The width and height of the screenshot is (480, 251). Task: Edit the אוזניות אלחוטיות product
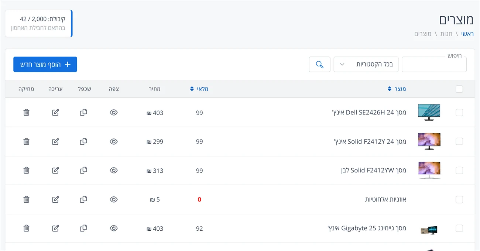(x=55, y=199)
